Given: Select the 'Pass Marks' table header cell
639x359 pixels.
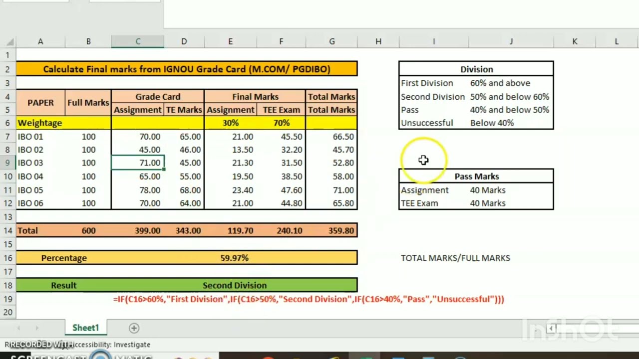Looking at the screenshot, I should [476, 177].
